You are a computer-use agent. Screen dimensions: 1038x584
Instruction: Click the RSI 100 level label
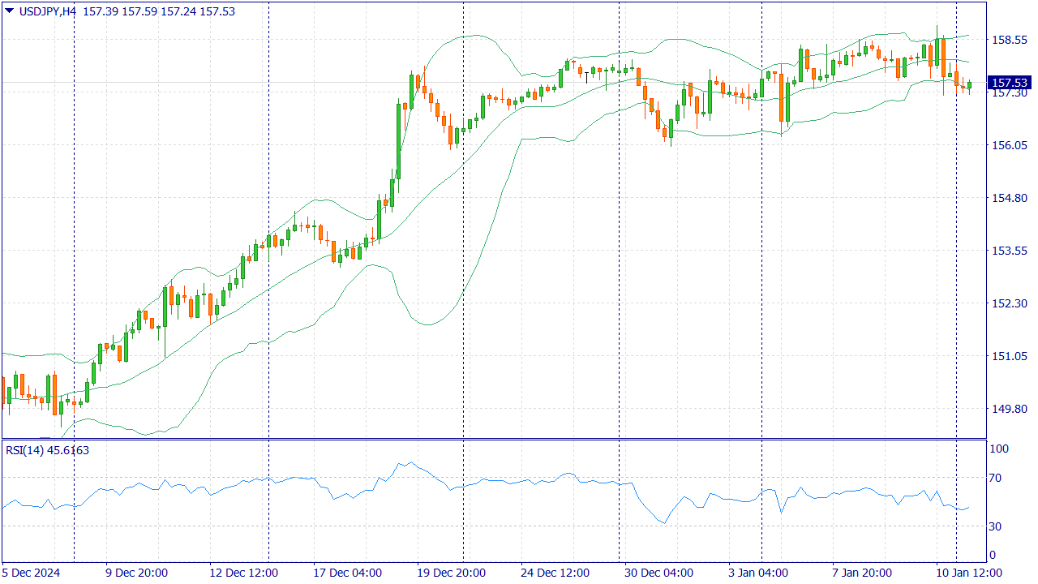coord(999,449)
